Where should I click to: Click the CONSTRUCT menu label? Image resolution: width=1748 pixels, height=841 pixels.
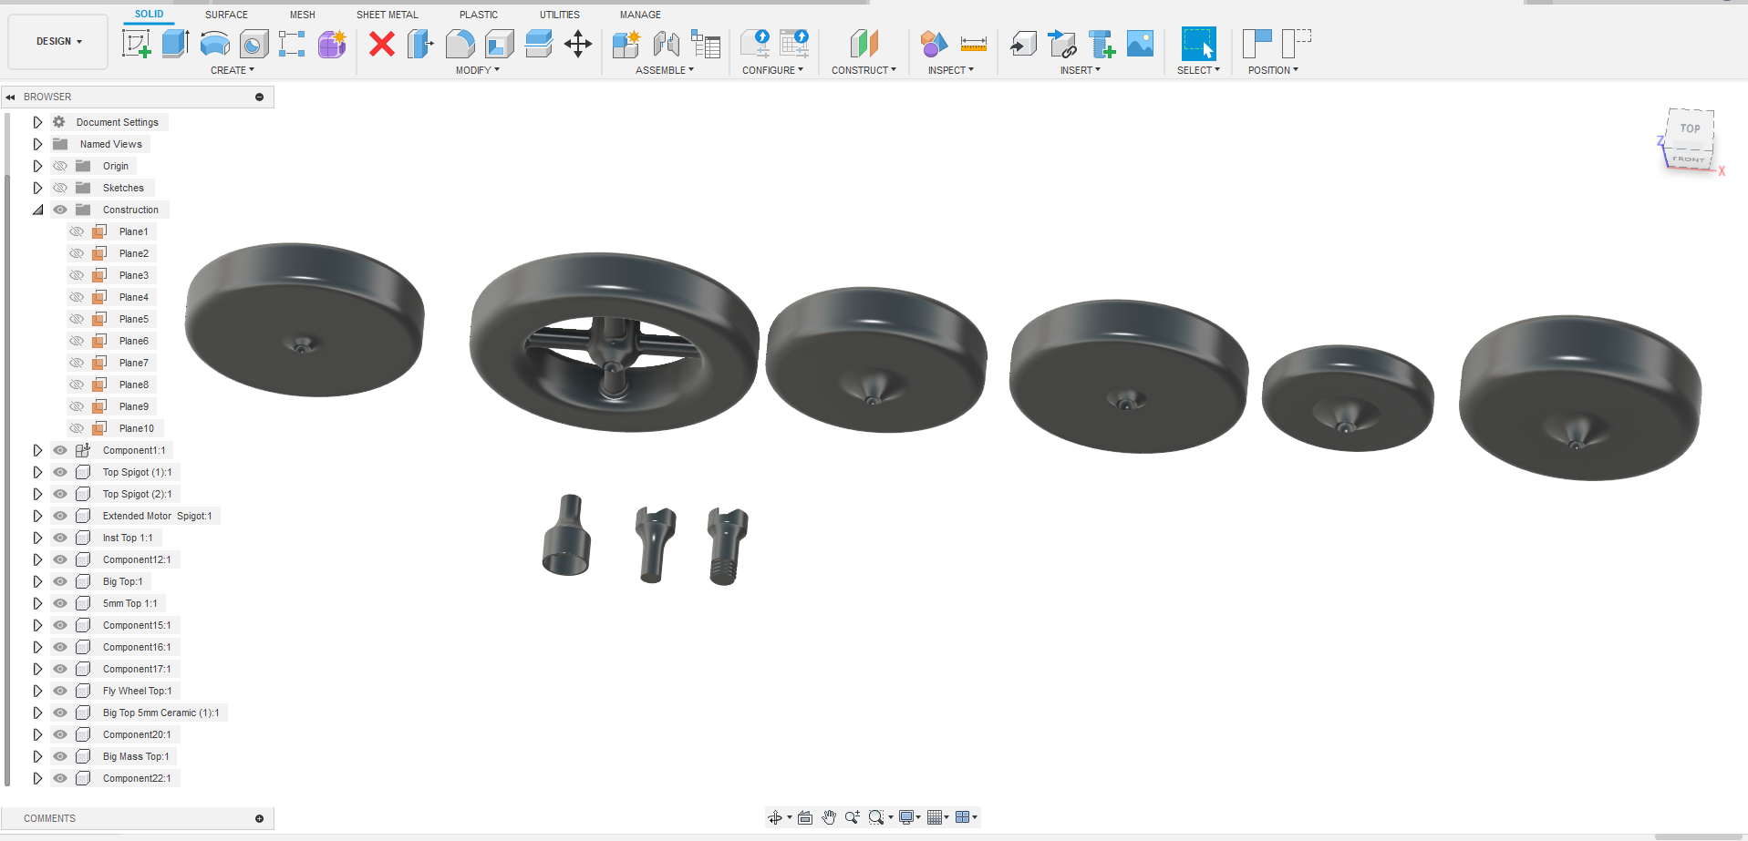(x=864, y=70)
